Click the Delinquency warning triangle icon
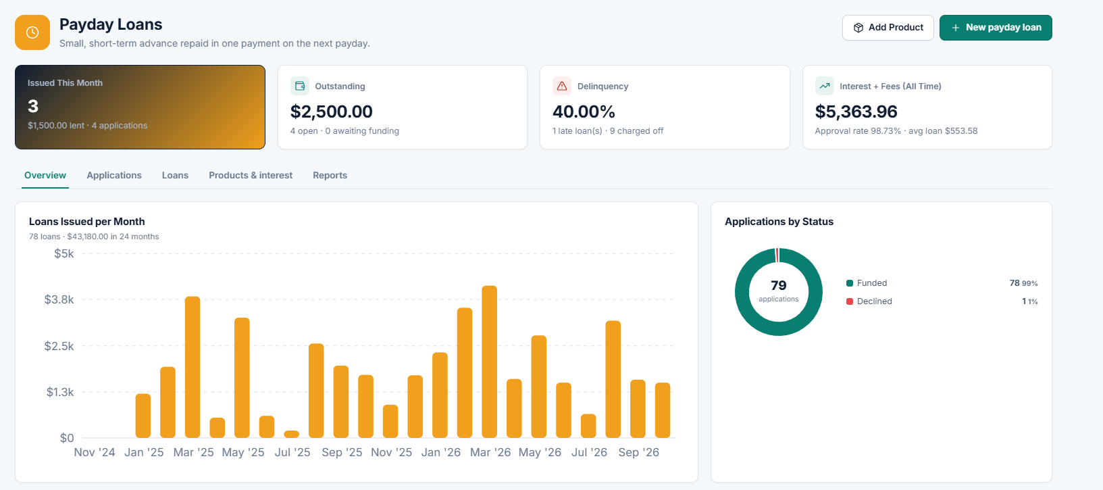Viewport: 1103px width, 490px height. (x=562, y=86)
